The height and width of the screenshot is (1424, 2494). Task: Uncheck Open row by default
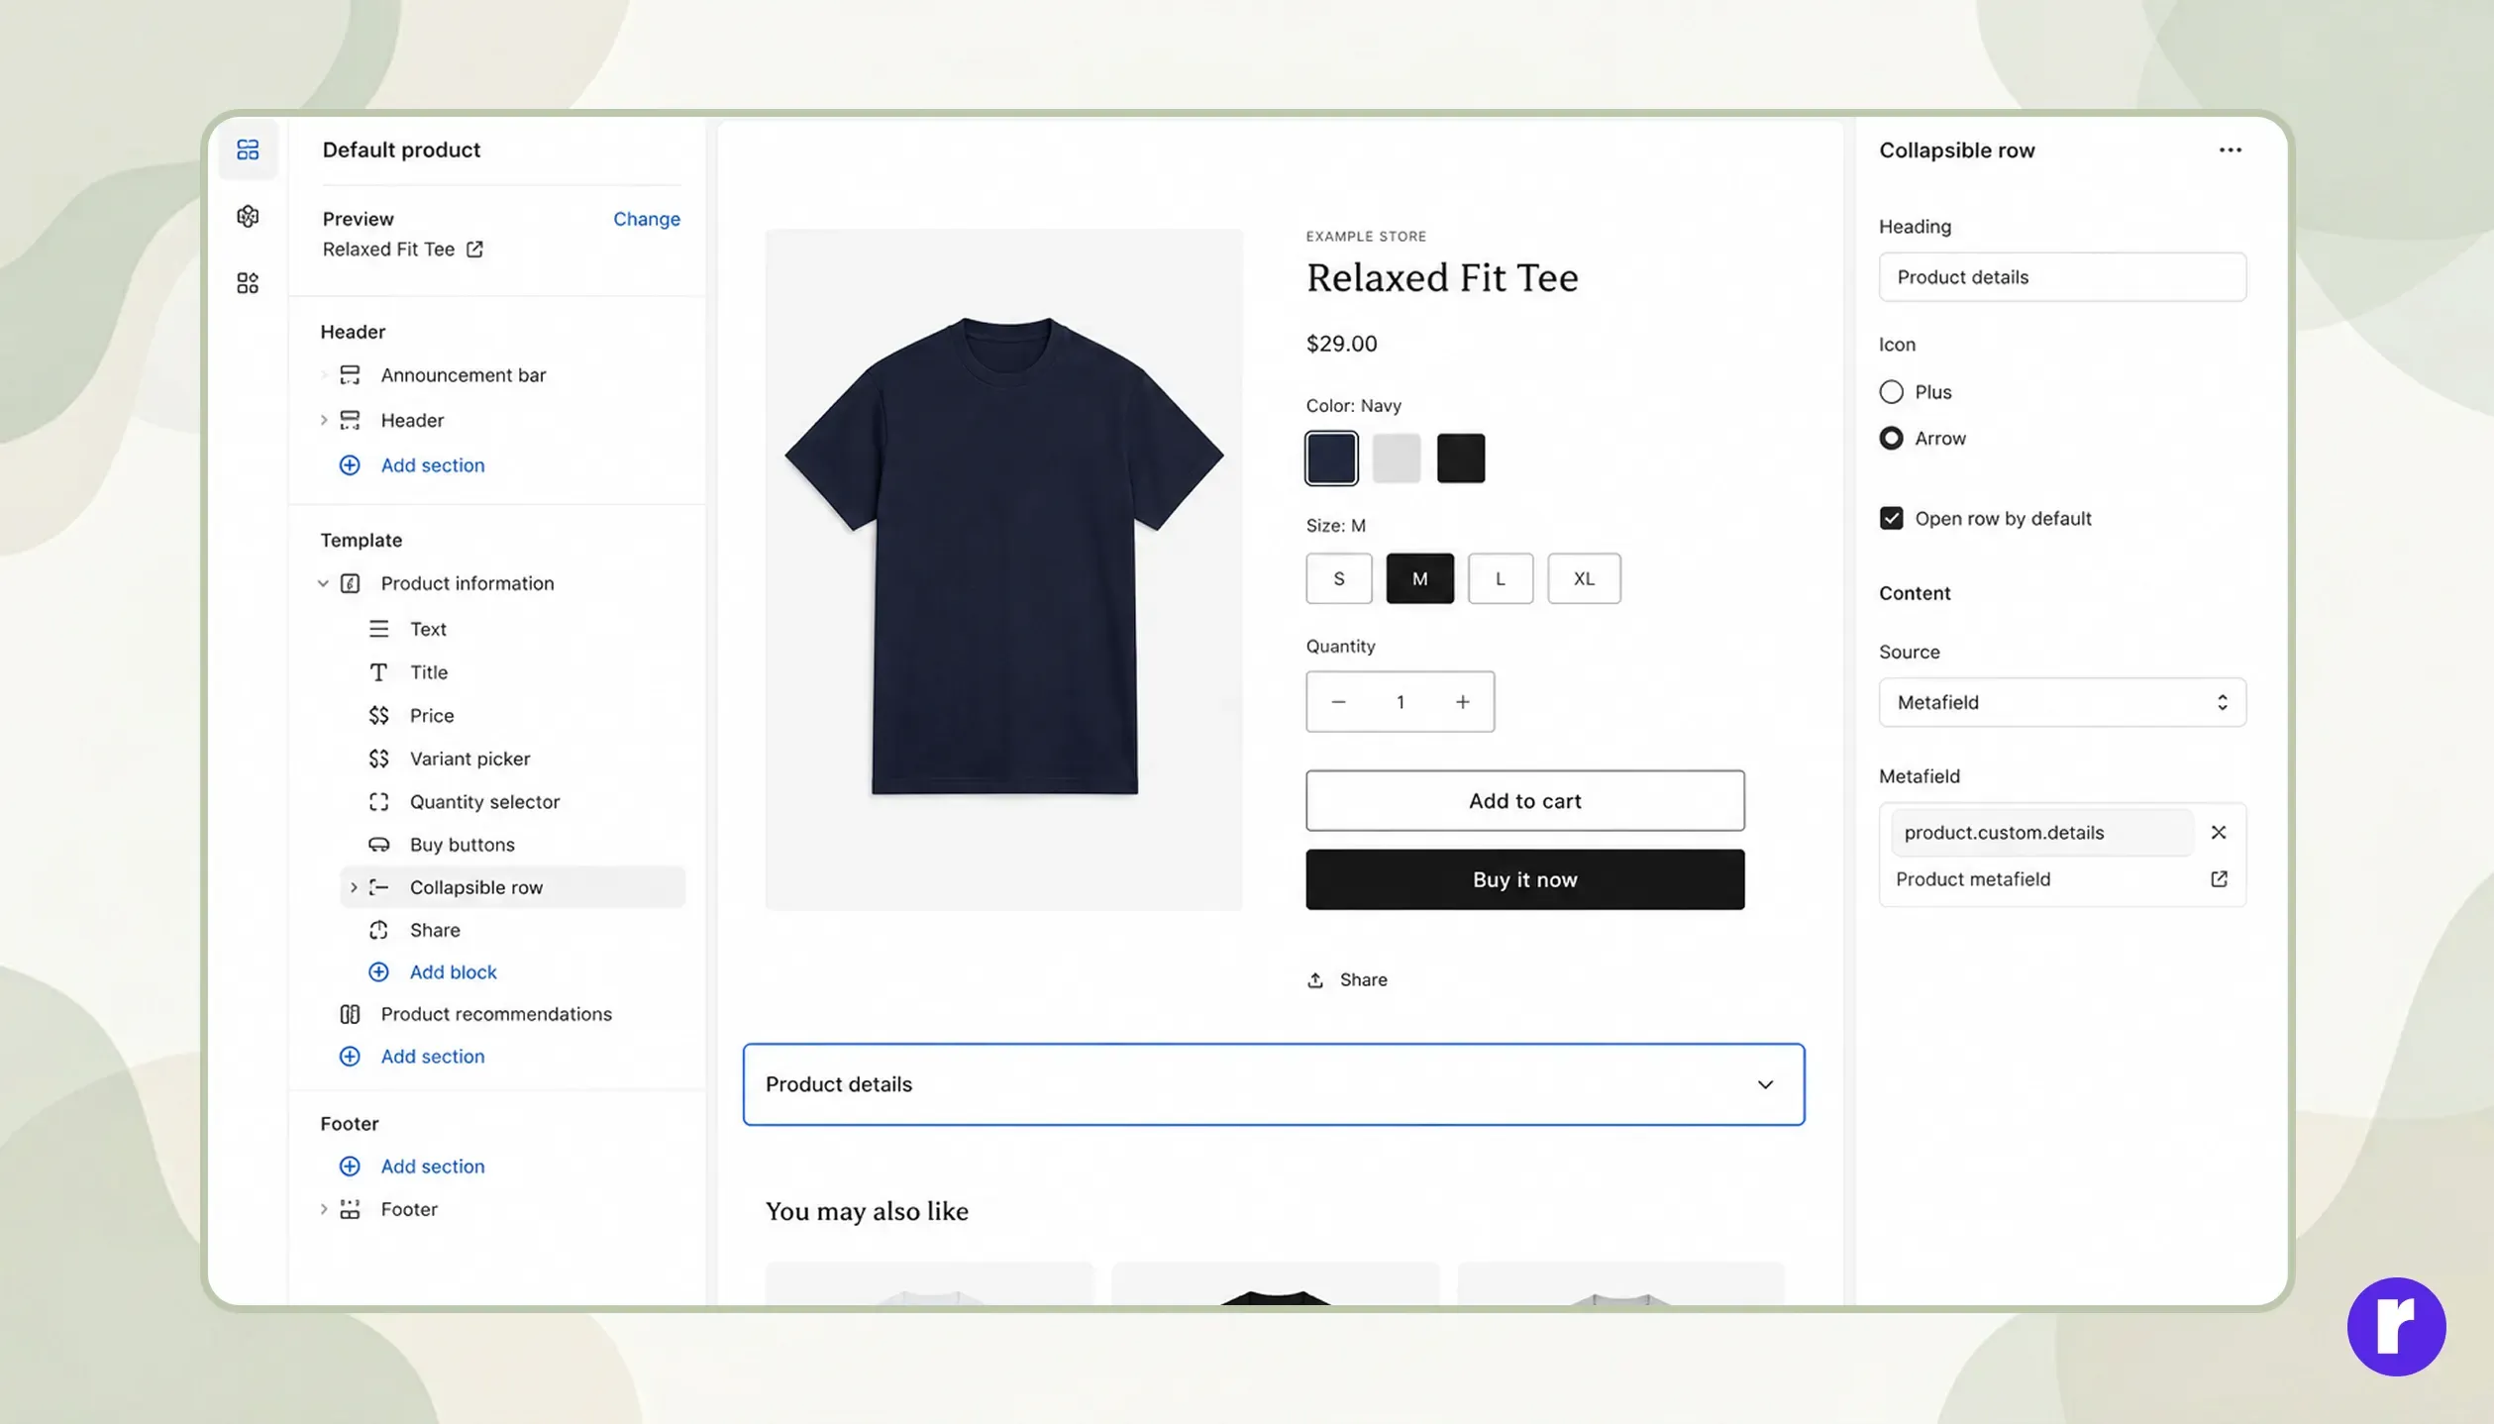(x=1891, y=518)
